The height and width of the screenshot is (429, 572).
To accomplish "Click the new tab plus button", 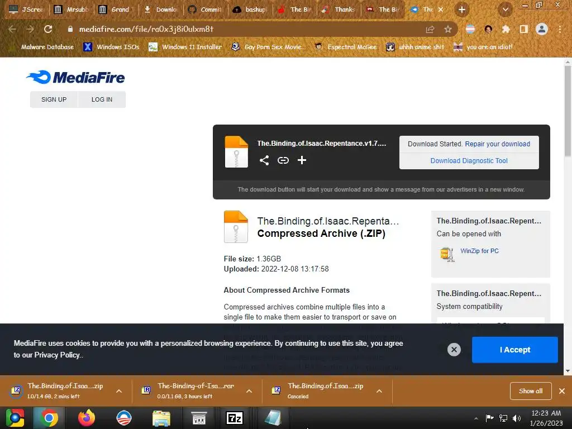I will click(x=462, y=9).
